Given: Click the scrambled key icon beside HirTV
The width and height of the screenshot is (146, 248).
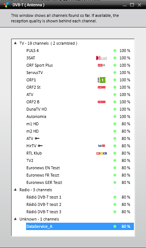Looking at the screenshot, I should click(x=40, y=146).
